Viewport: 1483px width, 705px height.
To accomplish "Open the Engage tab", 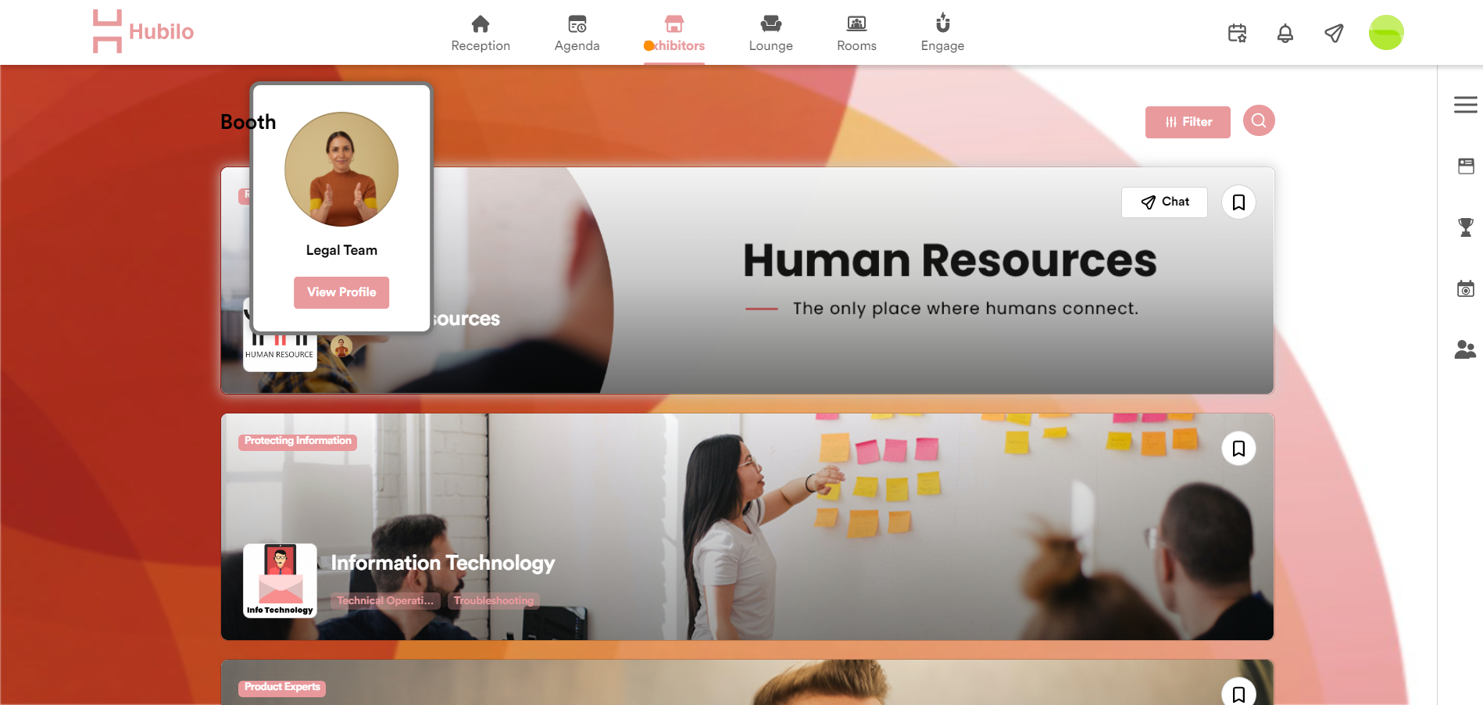I will (x=942, y=34).
